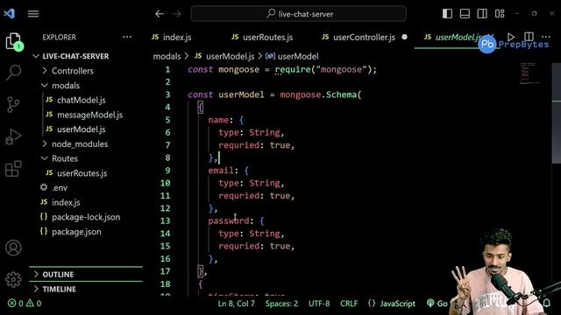Open Explorer views and more actions ellipsis
Screen dimensions: 561x315
(x=127, y=37)
